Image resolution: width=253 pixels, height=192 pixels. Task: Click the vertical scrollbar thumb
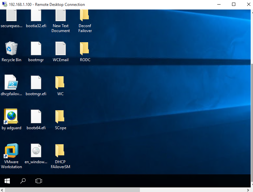[x=252, y=122]
